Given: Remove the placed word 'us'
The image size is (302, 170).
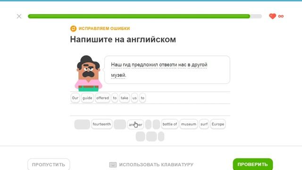Looking at the screenshot, I should click(134, 98).
